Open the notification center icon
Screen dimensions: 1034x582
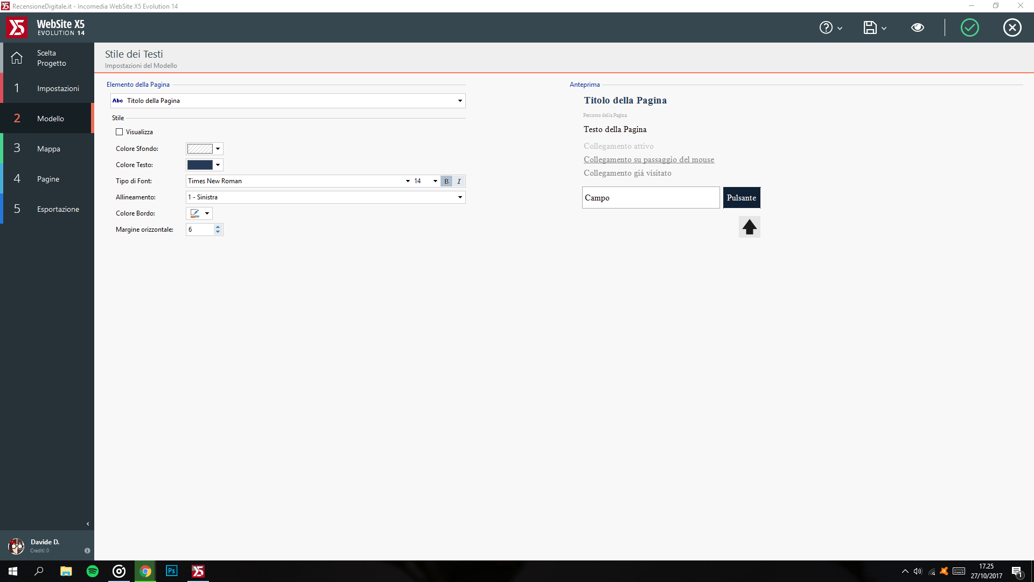pyautogui.click(x=1017, y=572)
